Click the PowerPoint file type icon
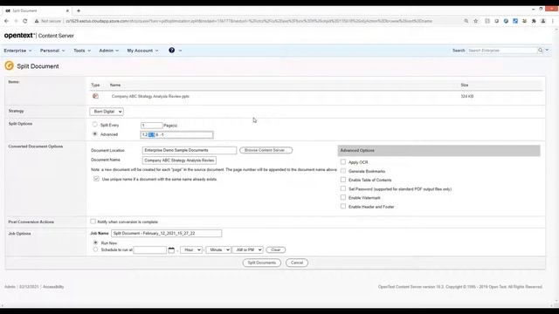Image resolution: width=559 pixels, height=314 pixels. [95, 96]
